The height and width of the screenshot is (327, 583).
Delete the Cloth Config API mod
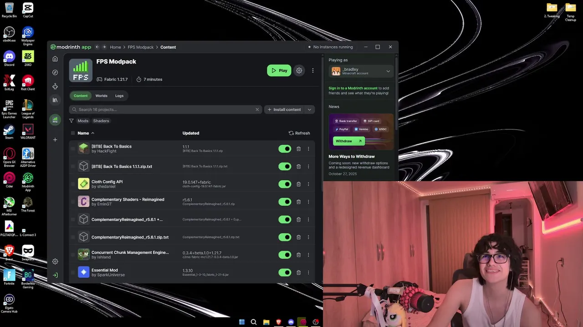coord(298,184)
